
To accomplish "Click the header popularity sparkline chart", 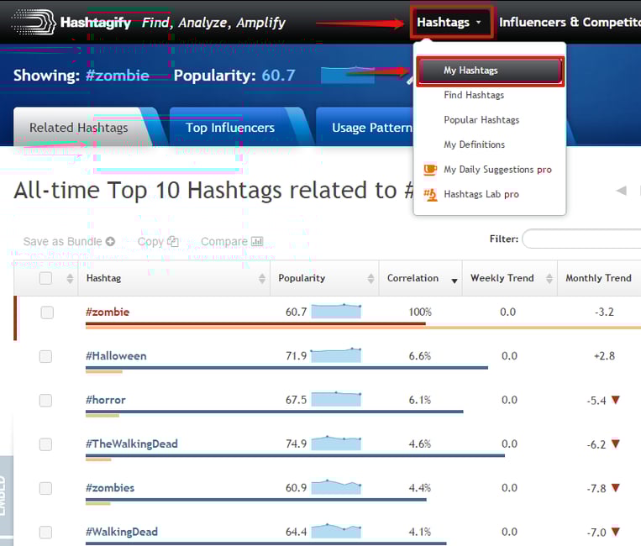I will [x=348, y=76].
